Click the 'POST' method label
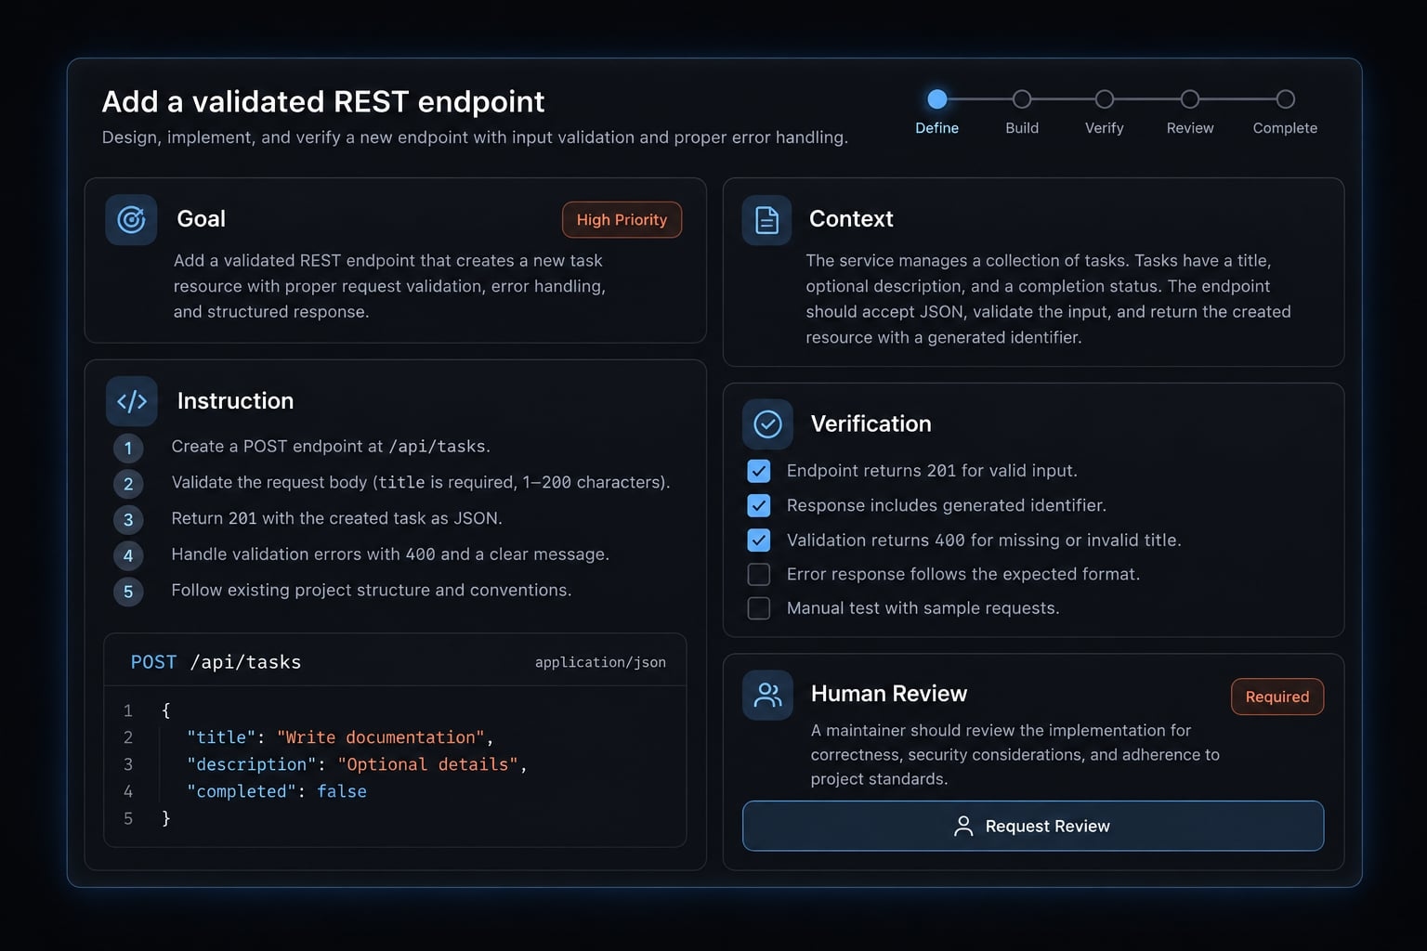 pos(153,662)
